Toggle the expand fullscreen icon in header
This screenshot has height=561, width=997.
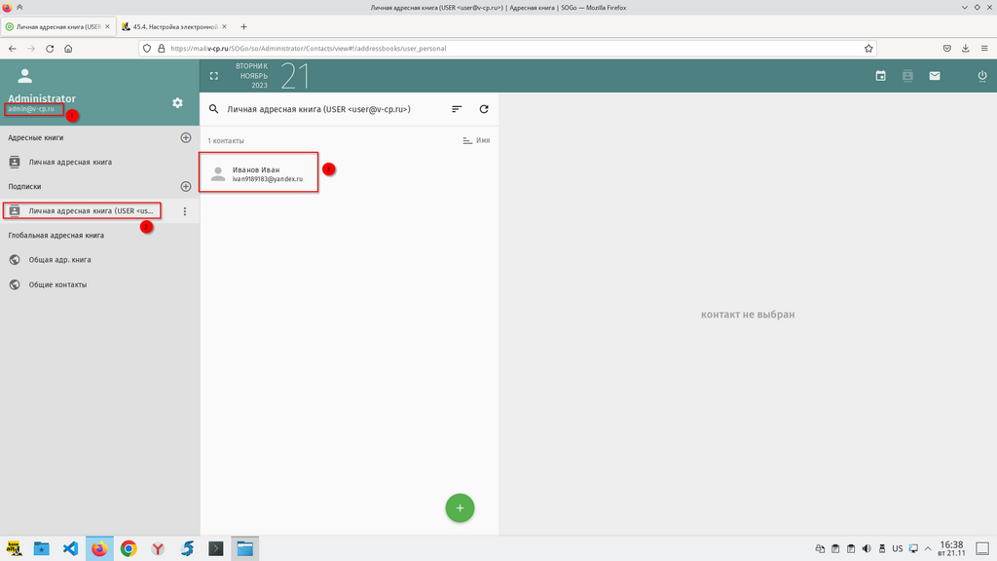pyautogui.click(x=214, y=76)
